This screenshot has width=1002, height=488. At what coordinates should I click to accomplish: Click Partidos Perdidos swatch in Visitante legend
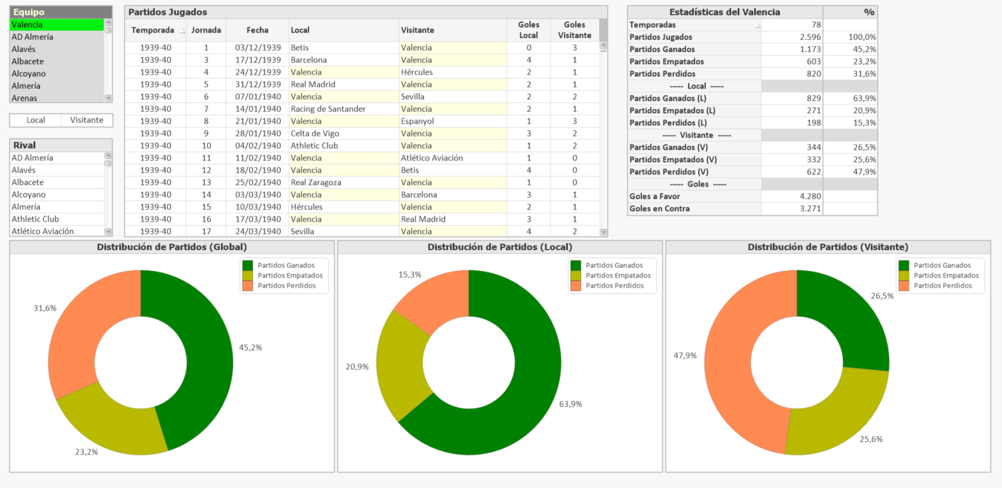click(x=904, y=286)
